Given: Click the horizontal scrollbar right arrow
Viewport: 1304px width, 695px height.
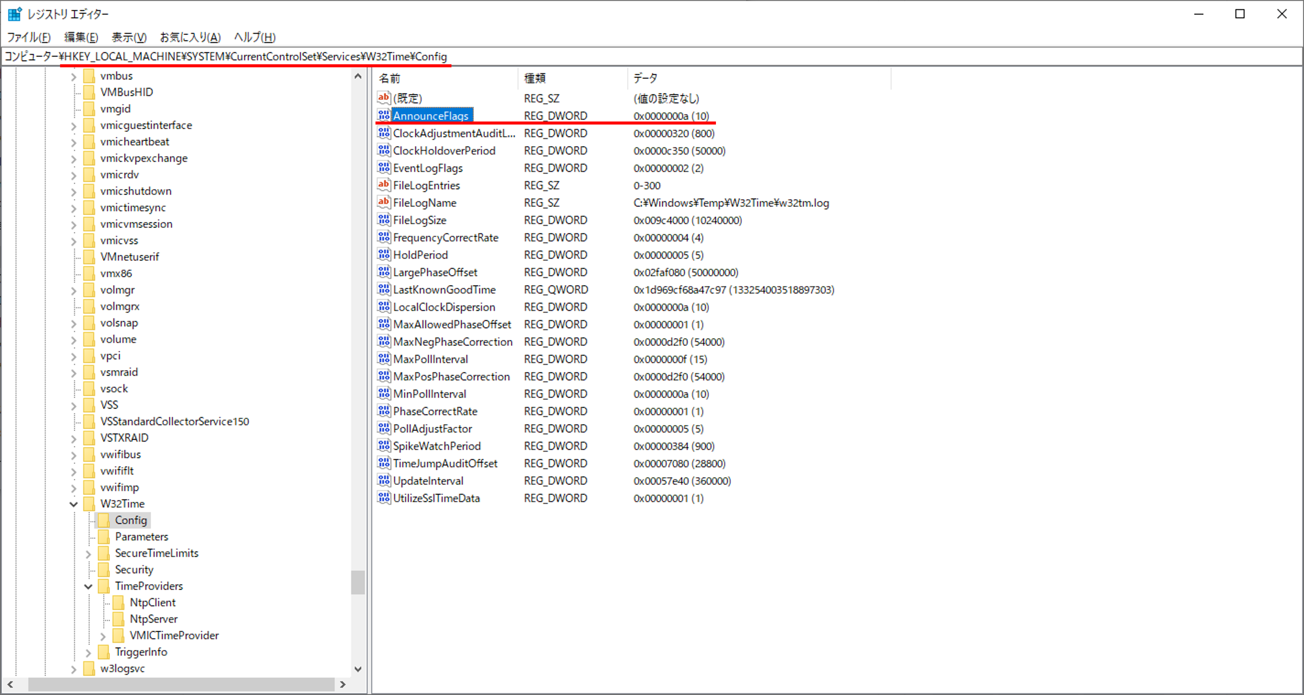Looking at the screenshot, I should 343,685.
